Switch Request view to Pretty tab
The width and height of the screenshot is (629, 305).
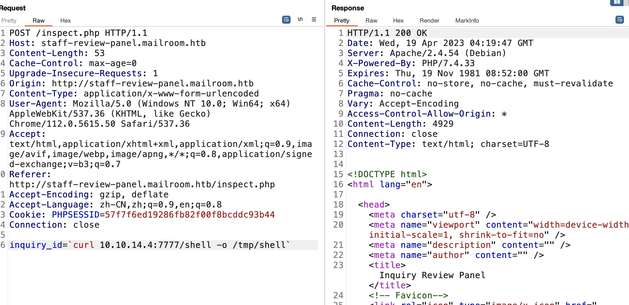coord(9,21)
